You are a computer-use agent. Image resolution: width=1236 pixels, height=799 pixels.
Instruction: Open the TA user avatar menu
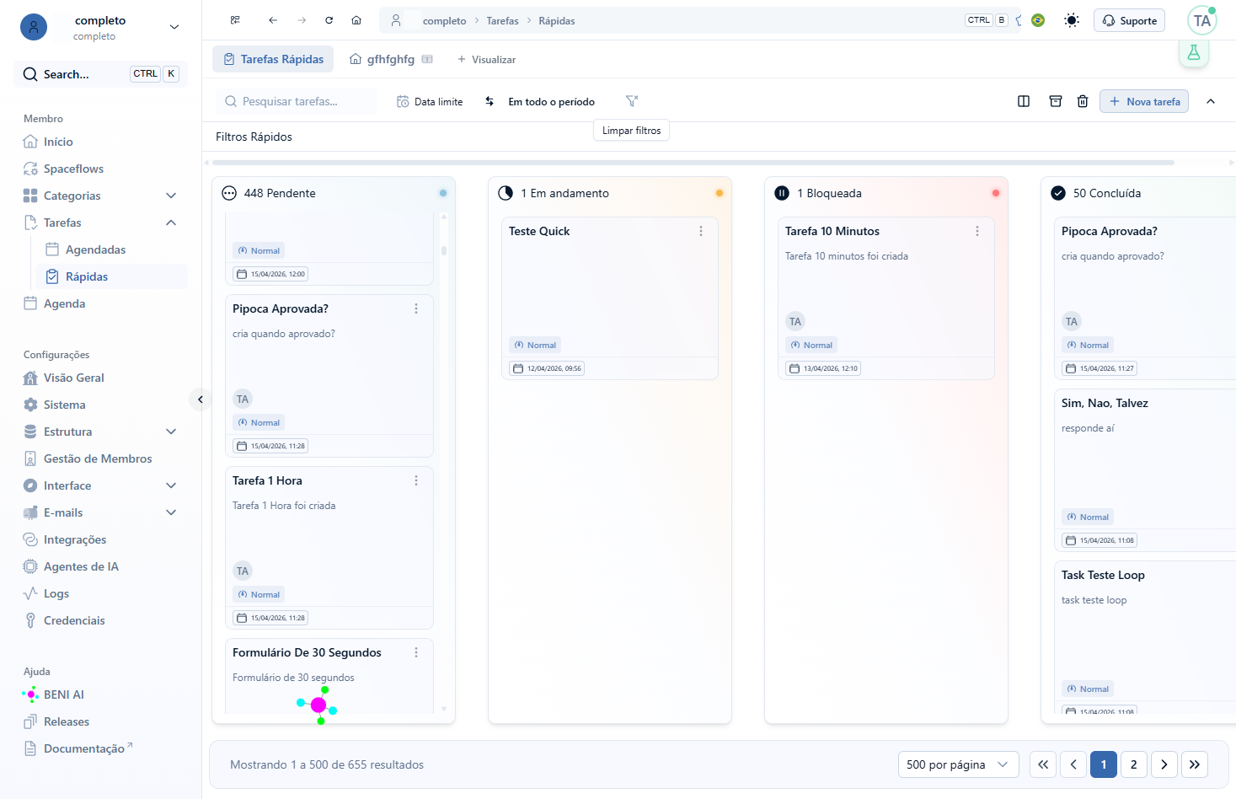[1202, 21]
